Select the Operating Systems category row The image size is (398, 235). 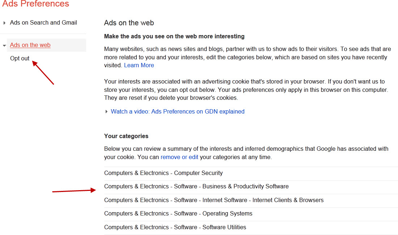[x=178, y=214]
